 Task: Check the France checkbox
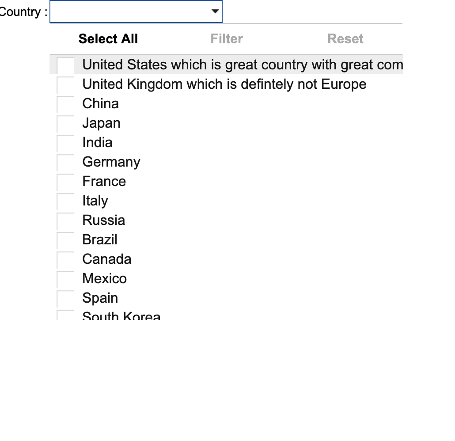(x=65, y=182)
